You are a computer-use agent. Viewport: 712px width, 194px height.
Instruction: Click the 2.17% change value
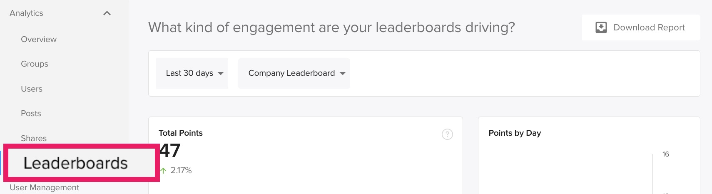pyautogui.click(x=181, y=170)
